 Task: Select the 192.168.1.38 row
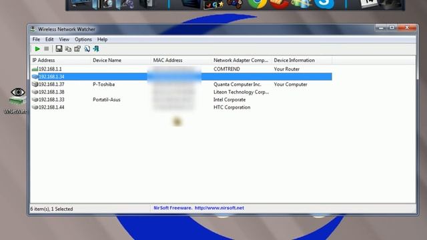181,92
